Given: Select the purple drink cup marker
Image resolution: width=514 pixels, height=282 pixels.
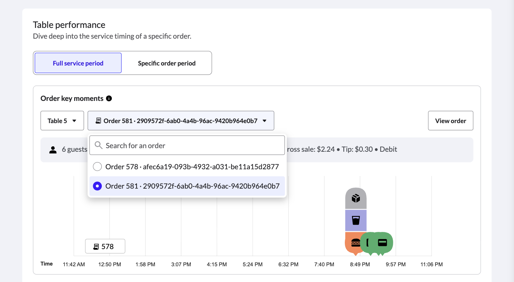Looking at the screenshot, I should [356, 220].
